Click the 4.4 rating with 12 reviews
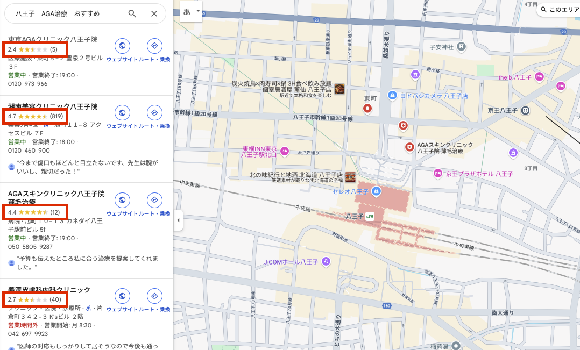The height and width of the screenshot is (350, 580). coord(34,212)
